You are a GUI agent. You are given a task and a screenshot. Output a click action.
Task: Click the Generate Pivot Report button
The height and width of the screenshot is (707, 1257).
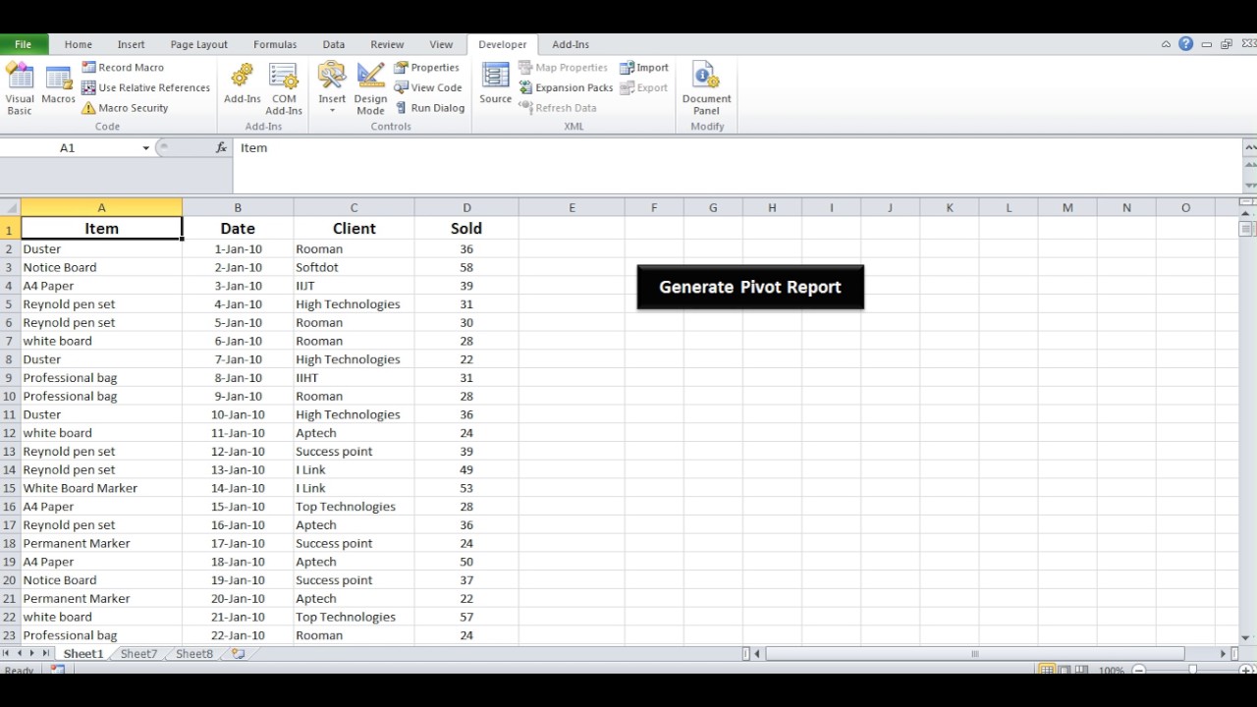(750, 287)
